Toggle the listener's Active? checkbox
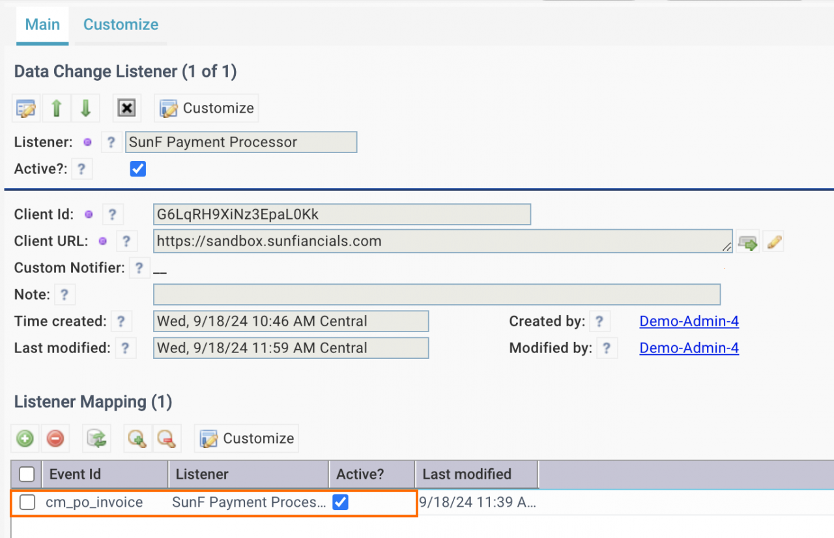This screenshot has width=834, height=538. click(x=137, y=169)
